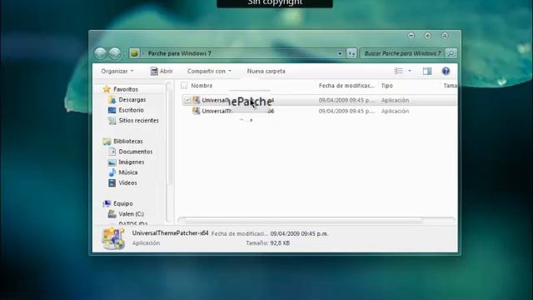Screen dimensions: 533x300
Task: Click the folder icon in address bar
Action: click(135, 53)
